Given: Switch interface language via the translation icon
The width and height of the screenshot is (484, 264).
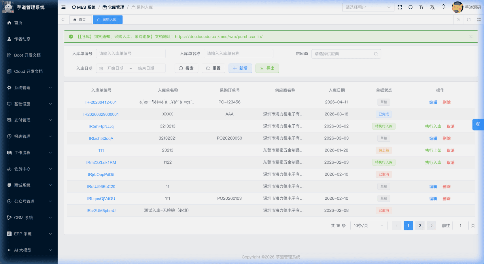Looking at the screenshot, I should click(432, 7).
